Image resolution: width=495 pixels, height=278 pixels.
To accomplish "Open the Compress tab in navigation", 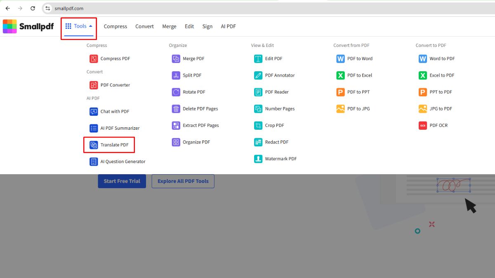I will click(115, 26).
